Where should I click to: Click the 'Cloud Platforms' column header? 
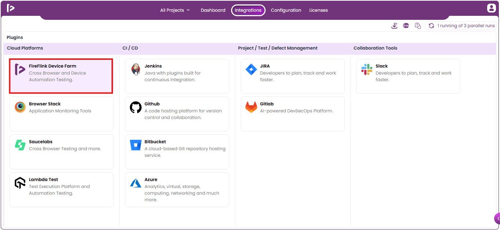tap(25, 48)
